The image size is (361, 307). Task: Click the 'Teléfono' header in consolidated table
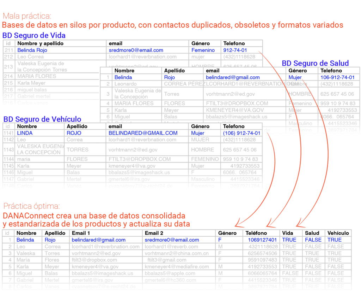[x=256, y=233]
